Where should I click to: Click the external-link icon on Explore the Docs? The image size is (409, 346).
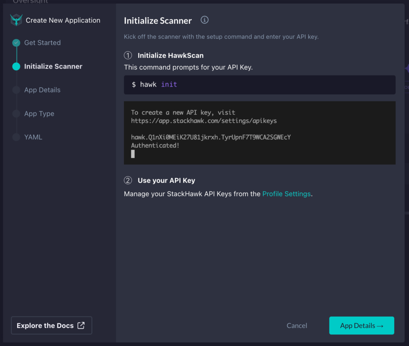point(81,325)
